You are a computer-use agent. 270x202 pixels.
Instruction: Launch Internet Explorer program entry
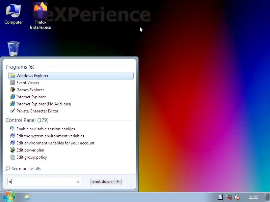(71, 97)
